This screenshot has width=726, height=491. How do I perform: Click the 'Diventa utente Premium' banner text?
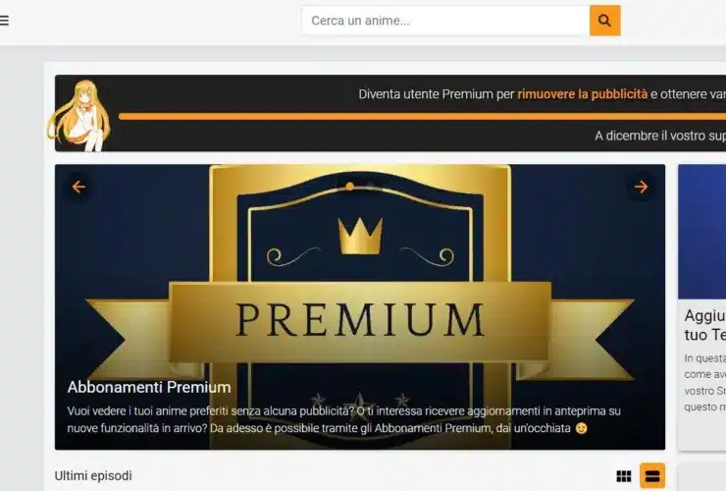click(437, 94)
